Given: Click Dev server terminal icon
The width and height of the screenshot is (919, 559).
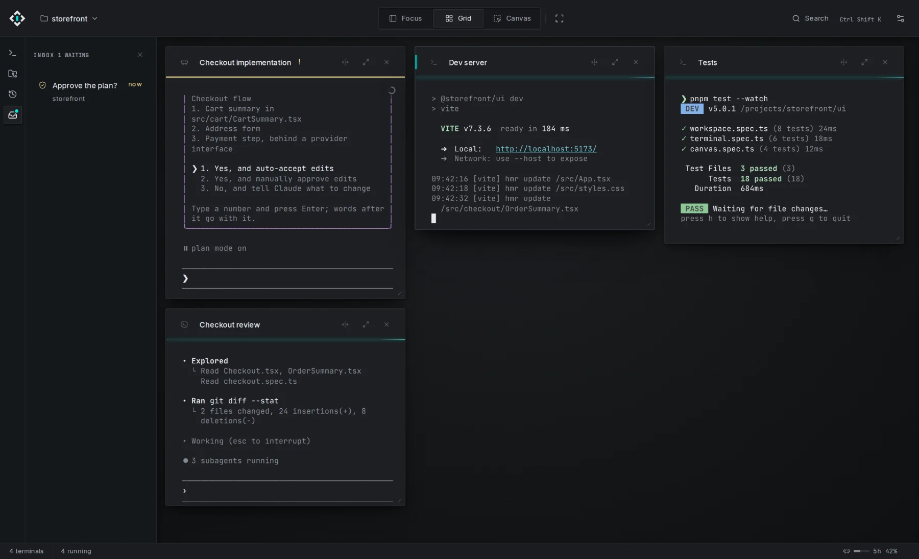Looking at the screenshot, I should (x=433, y=62).
